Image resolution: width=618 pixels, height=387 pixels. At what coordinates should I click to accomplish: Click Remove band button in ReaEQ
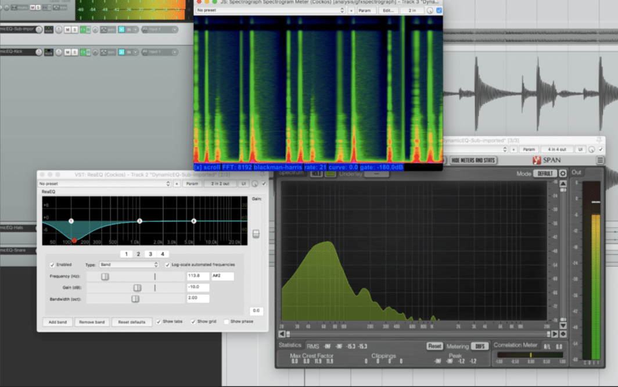coord(92,322)
